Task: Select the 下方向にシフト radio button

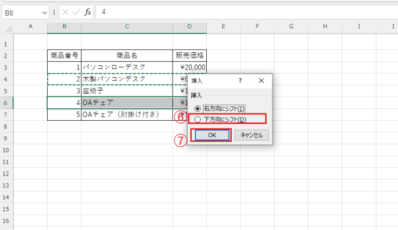Action: coord(198,120)
